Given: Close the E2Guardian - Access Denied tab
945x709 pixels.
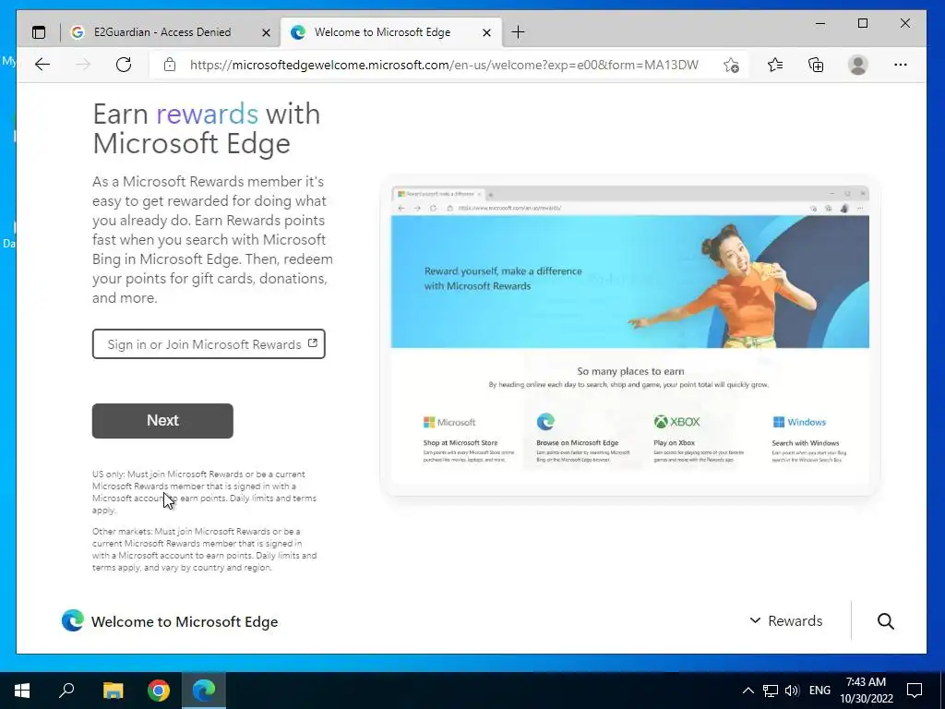Looking at the screenshot, I should (266, 32).
